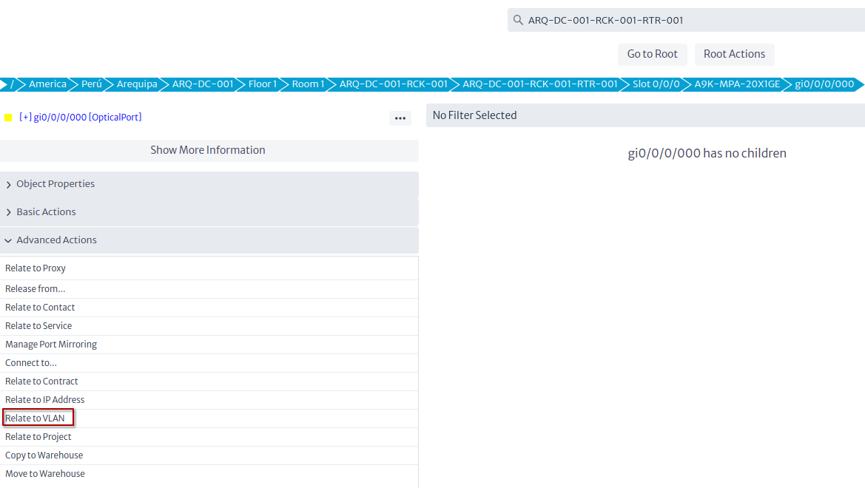
Task: Select Relate to IP Address
Action: click(x=209, y=400)
